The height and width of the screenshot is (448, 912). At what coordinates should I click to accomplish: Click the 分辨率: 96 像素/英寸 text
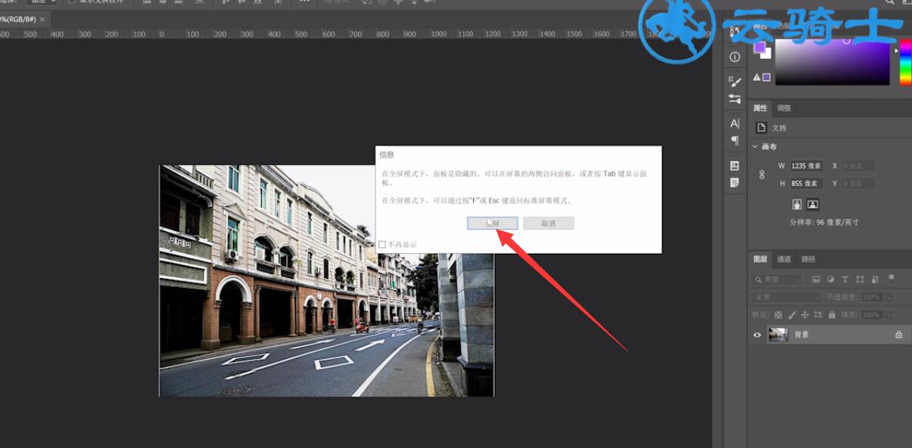(x=824, y=223)
